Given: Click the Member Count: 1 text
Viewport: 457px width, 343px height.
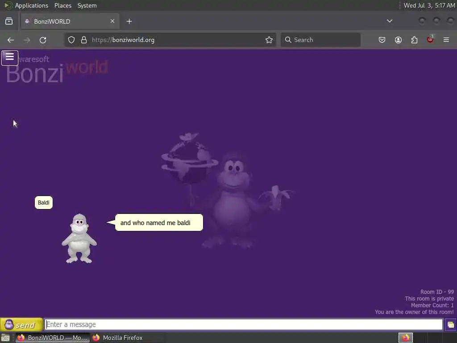Looking at the screenshot, I should click(432, 305).
